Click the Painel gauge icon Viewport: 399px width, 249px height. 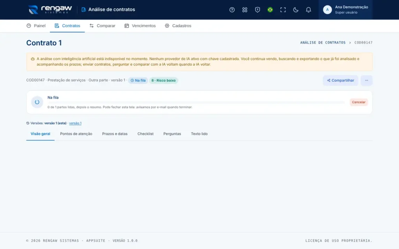(29, 26)
